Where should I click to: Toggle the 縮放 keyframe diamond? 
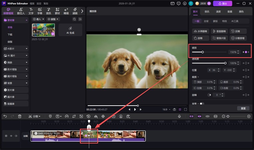click(246, 52)
